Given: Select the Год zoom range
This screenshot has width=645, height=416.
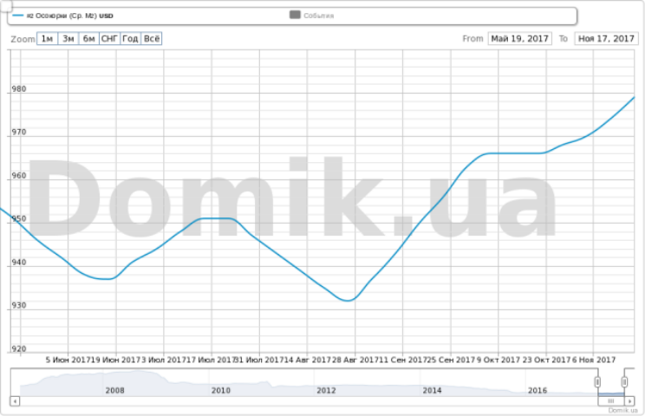Looking at the screenshot, I should coord(130,39).
